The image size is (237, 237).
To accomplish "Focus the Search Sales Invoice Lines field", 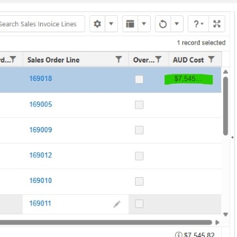I will 41,24.
